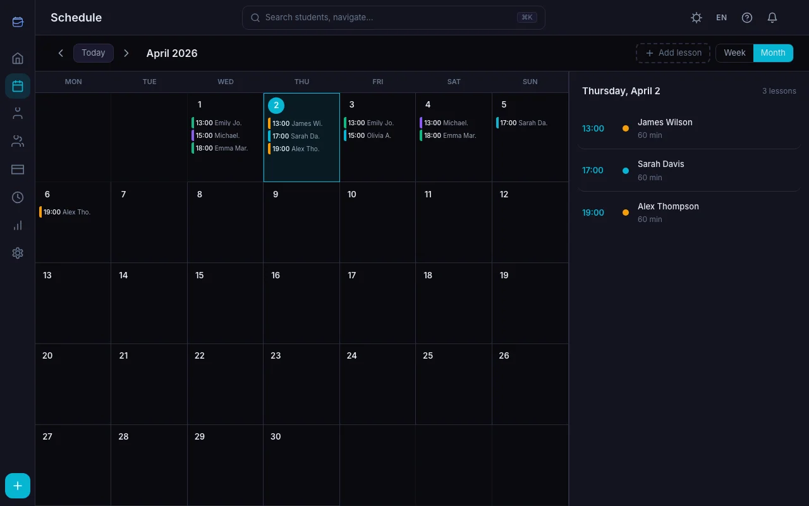Open Monday 6's 19:00 Alex Tho. lesson
The image size is (809, 506).
pyautogui.click(x=73, y=212)
